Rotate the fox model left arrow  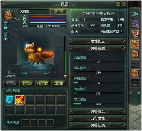(x=24, y=73)
